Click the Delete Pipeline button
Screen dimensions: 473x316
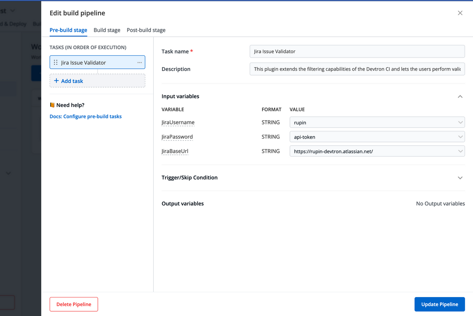click(x=73, y=304)
